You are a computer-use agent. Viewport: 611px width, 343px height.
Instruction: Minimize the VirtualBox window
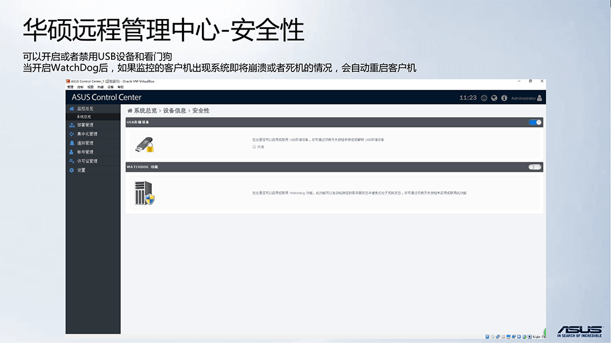[519, 81]
